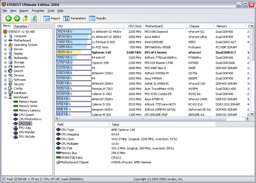Open the Report toolbar button
Viewport: 256px width, 183px height.
point(52,18)
